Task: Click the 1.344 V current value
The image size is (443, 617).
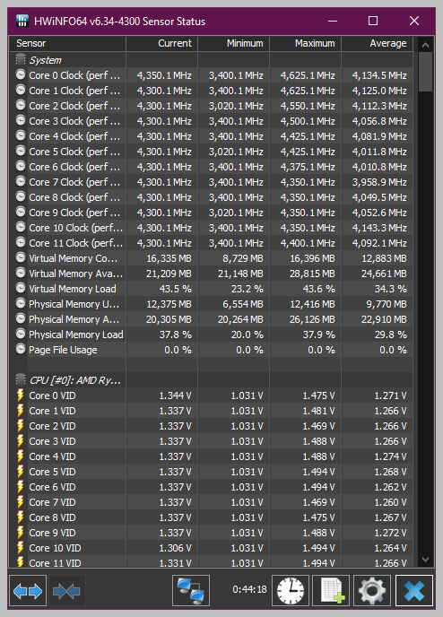Action: click(x=175, y=395)
